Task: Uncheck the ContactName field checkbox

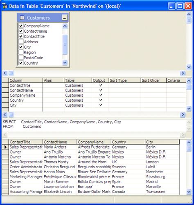Action: 21,31
